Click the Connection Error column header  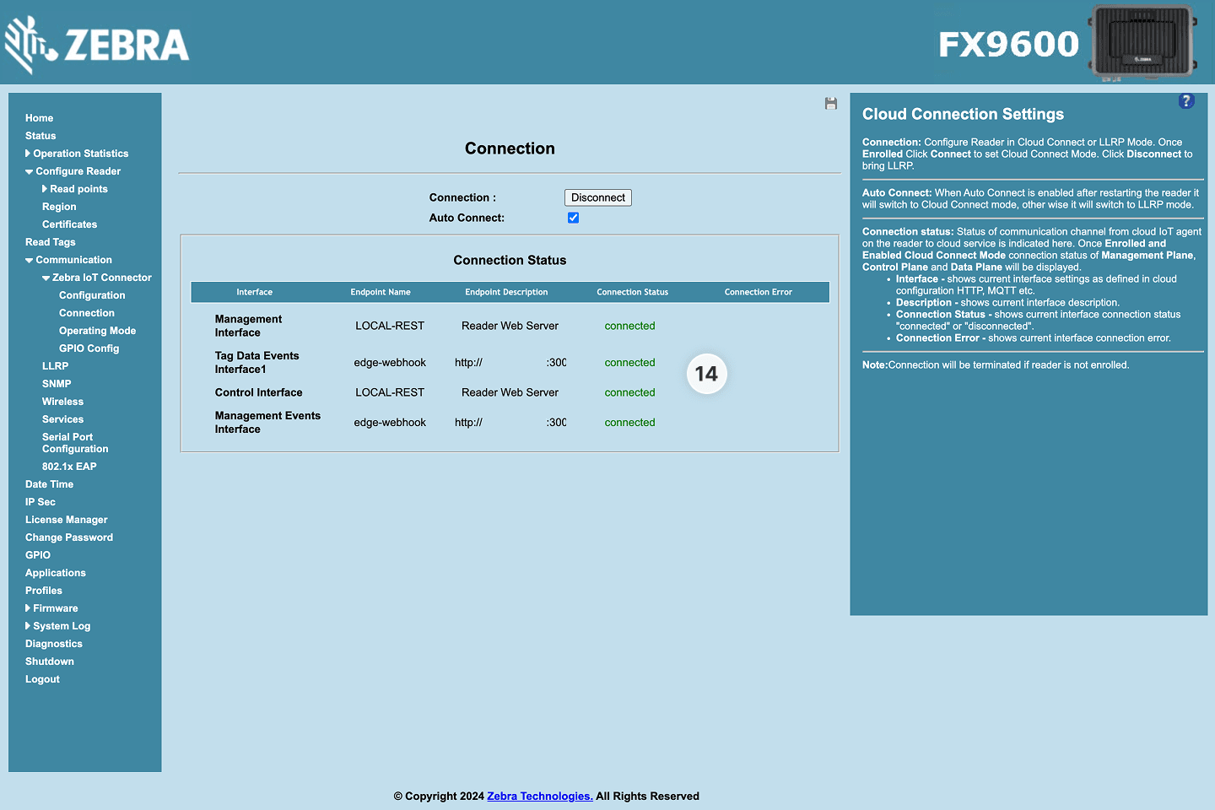pyautogui.click(x=758, y=292)
